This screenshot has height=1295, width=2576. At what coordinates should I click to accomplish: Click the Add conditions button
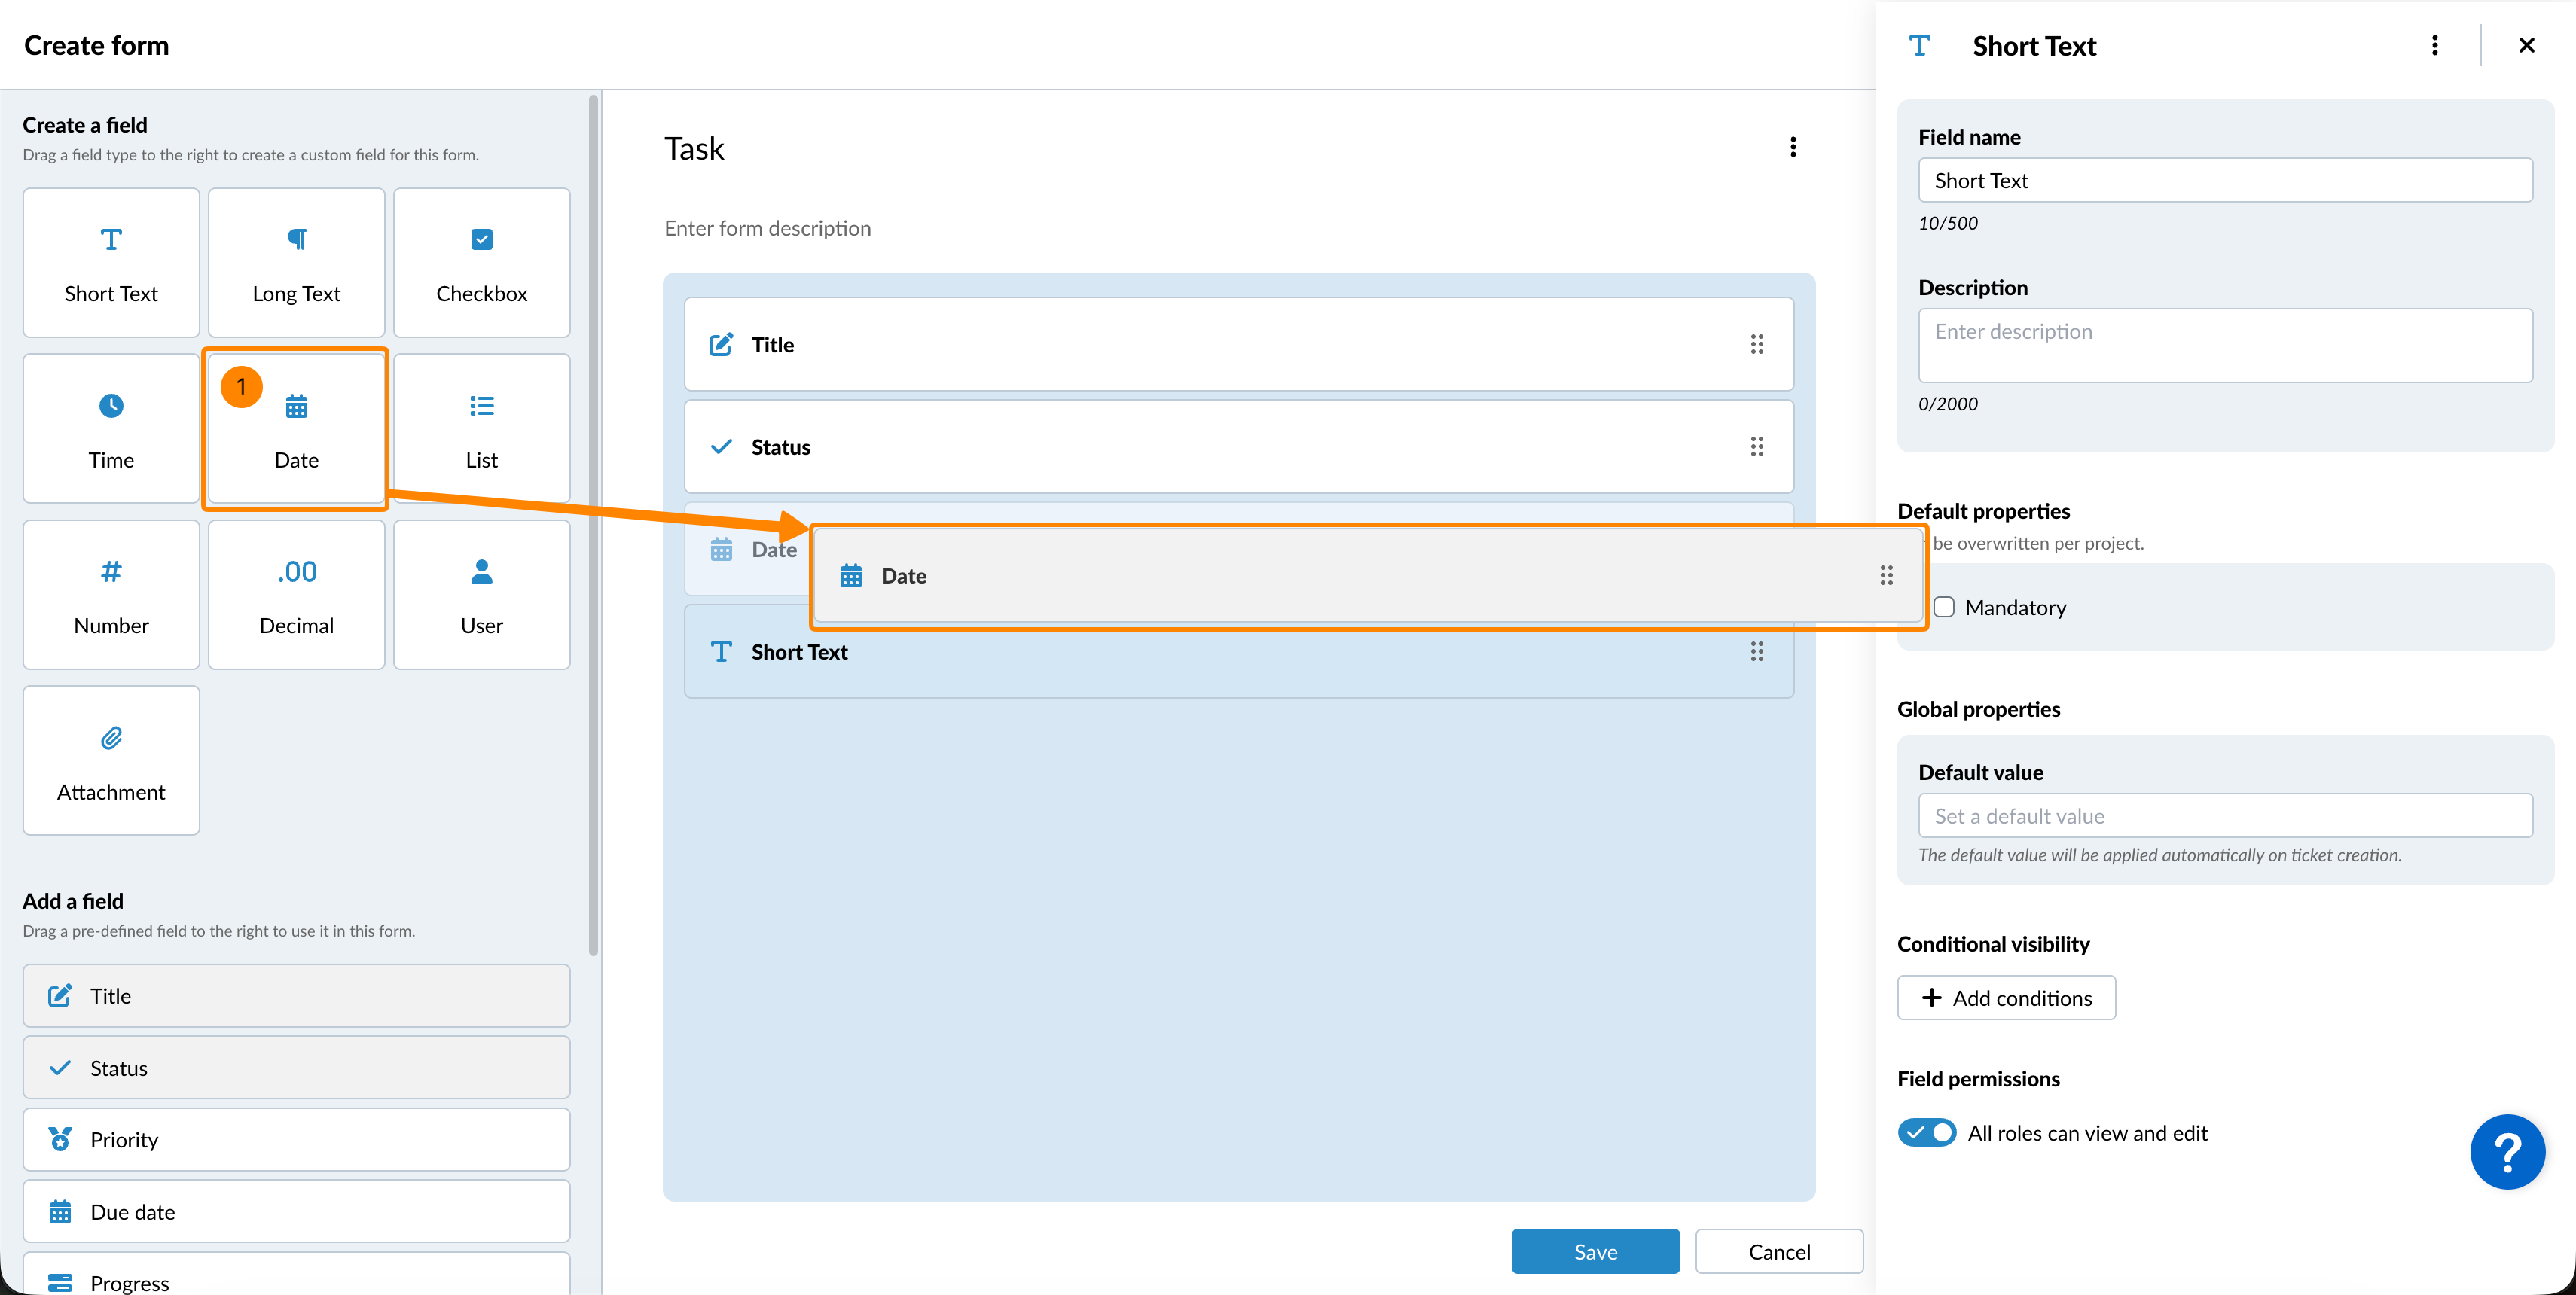(x=2006, y=998)
